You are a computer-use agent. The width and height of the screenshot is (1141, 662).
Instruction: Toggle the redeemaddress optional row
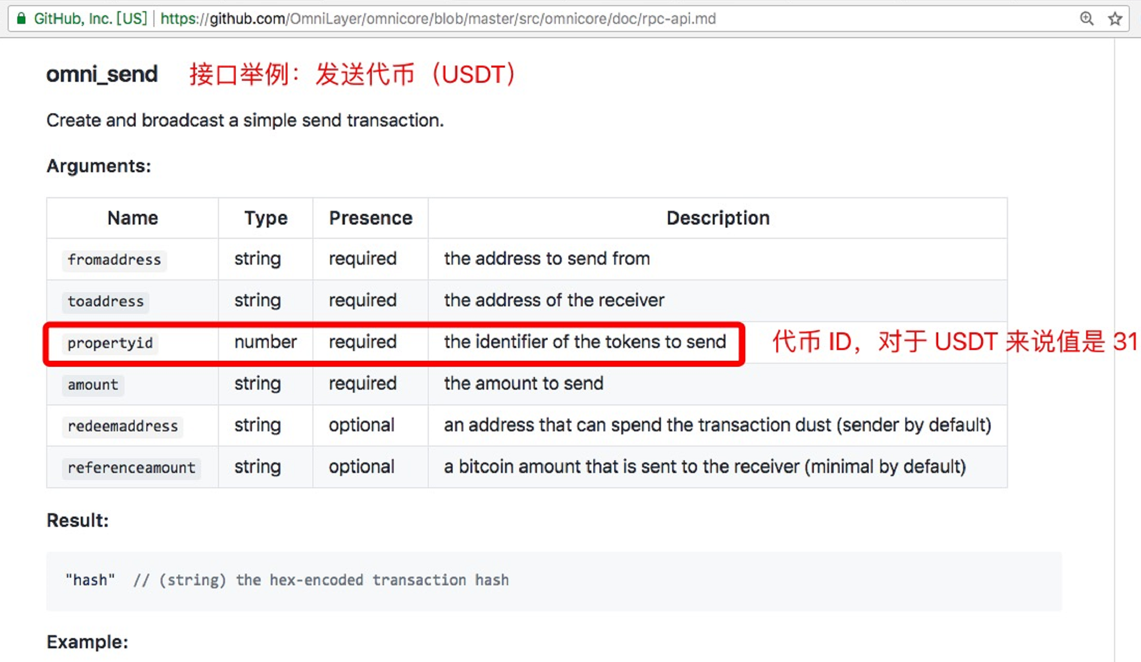[526, 426]
